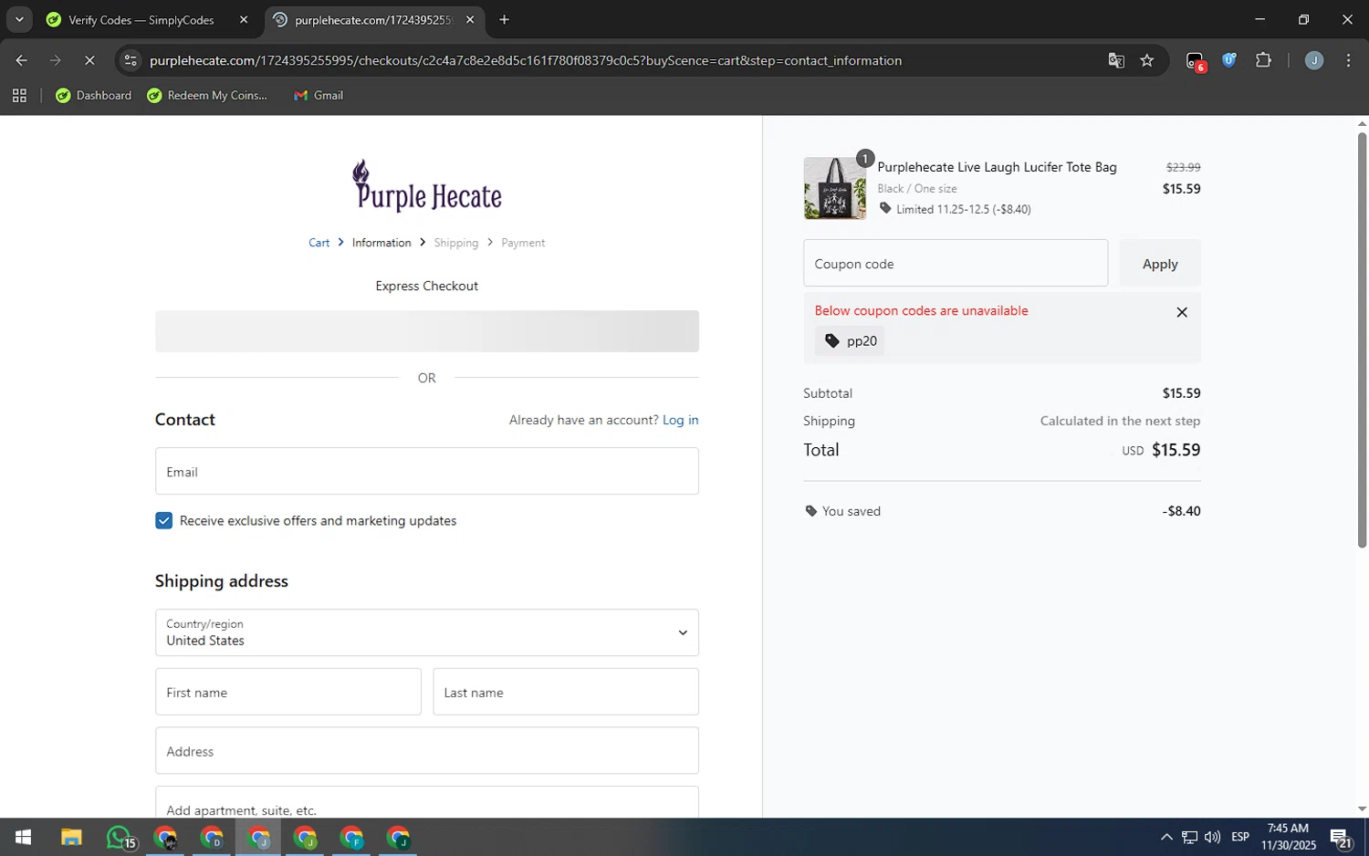Open the volume tray icon
This screenshot has height=856, width=1369.
tap(1212, 837)
